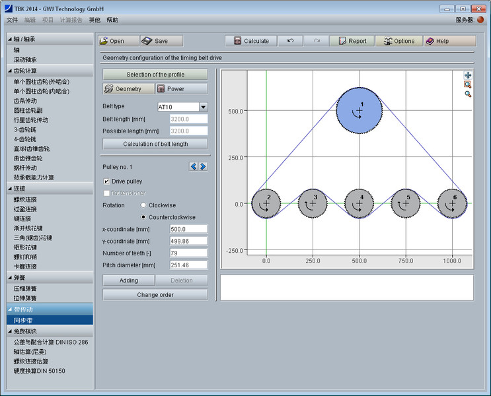Click the zoom window icon in diagram

(x=468, y=84)
